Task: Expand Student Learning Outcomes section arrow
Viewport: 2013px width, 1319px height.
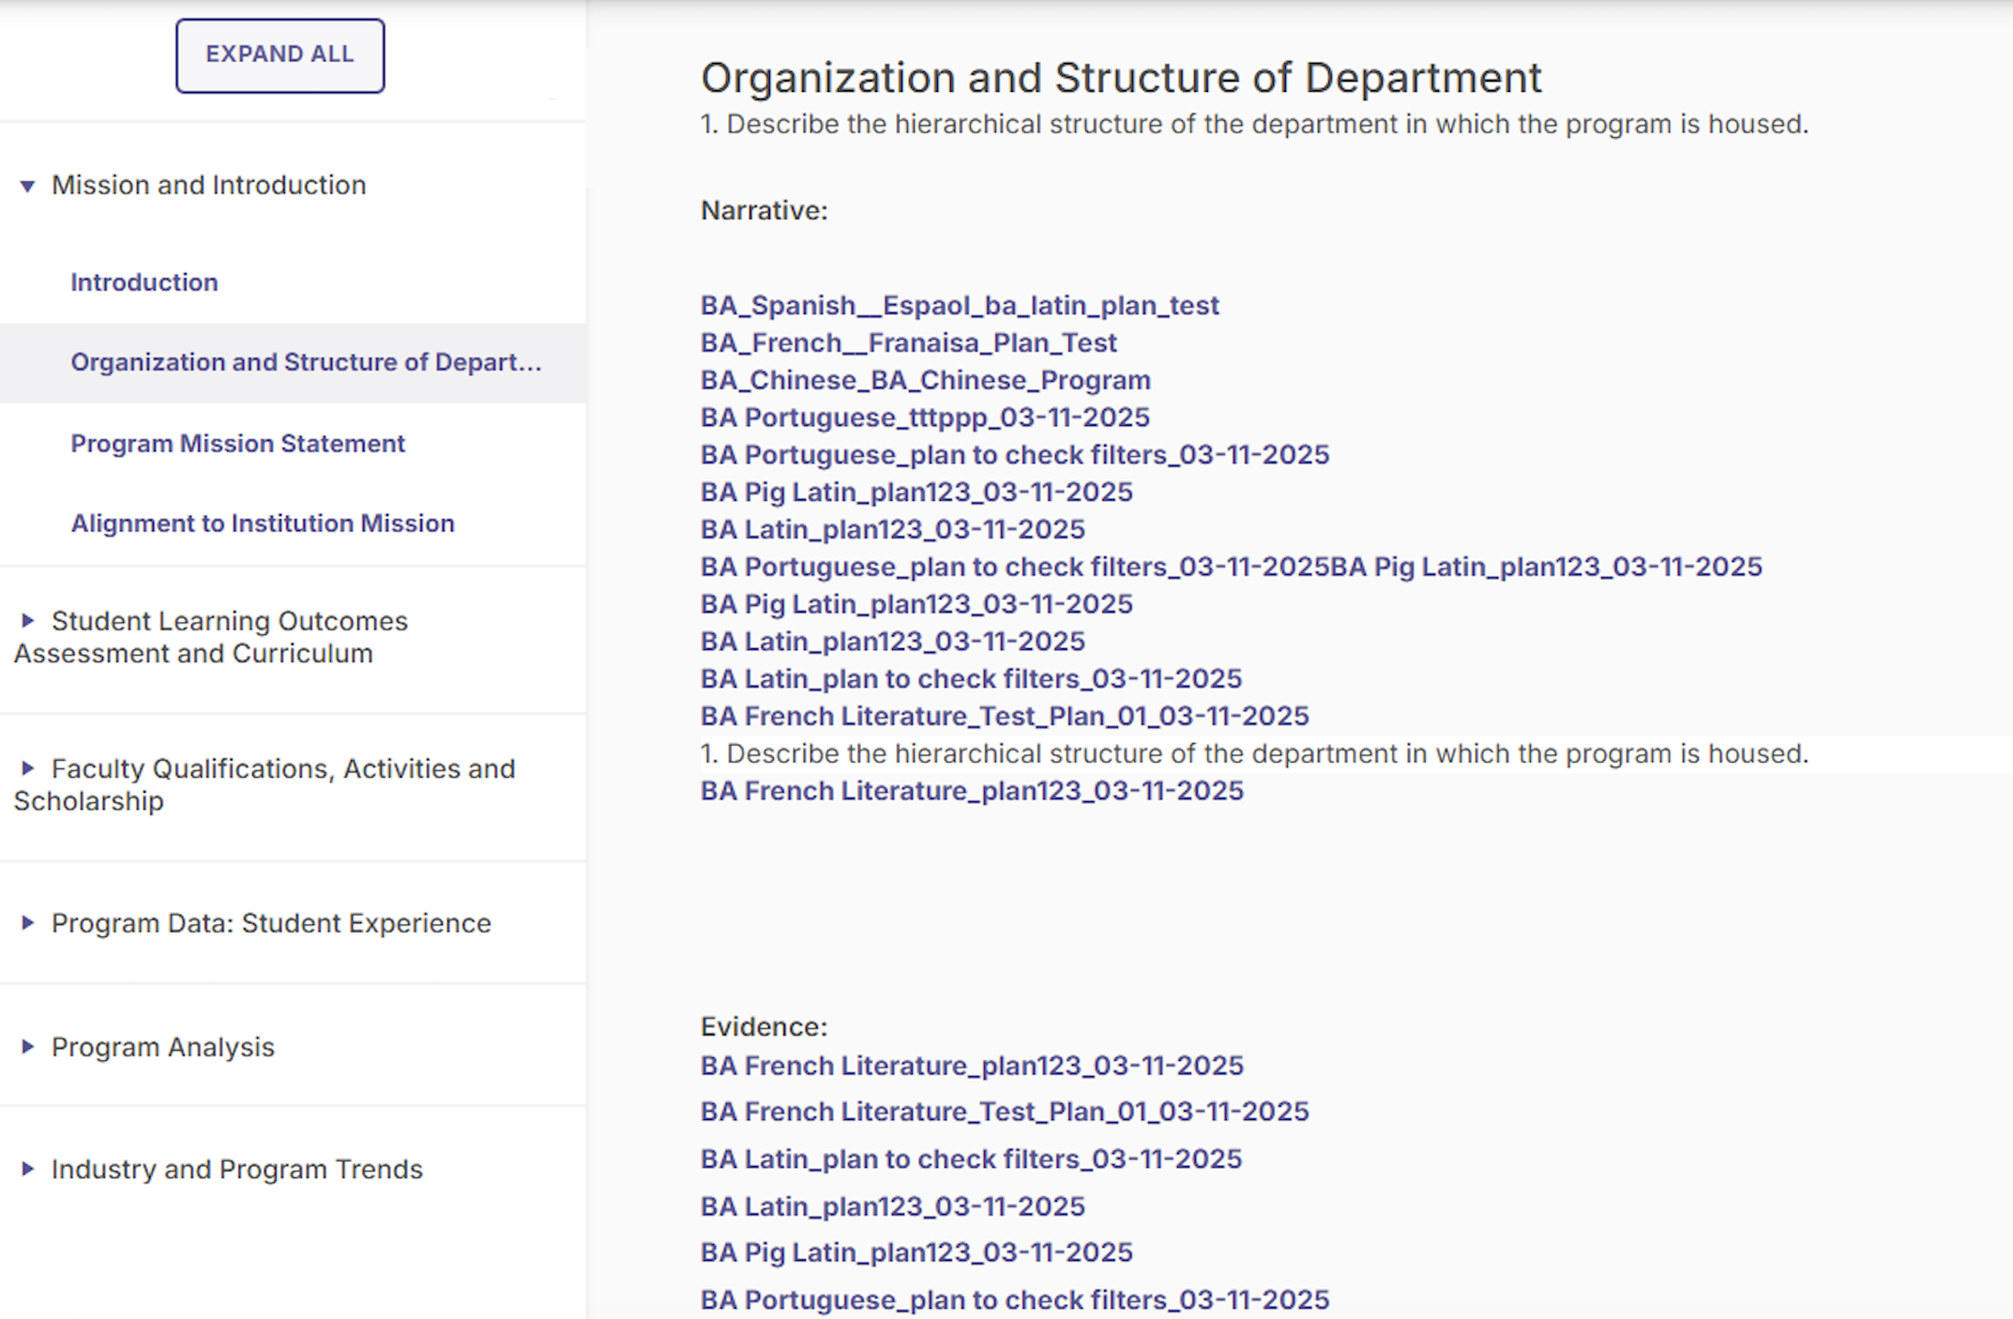Action: click(x=28, y=620)
